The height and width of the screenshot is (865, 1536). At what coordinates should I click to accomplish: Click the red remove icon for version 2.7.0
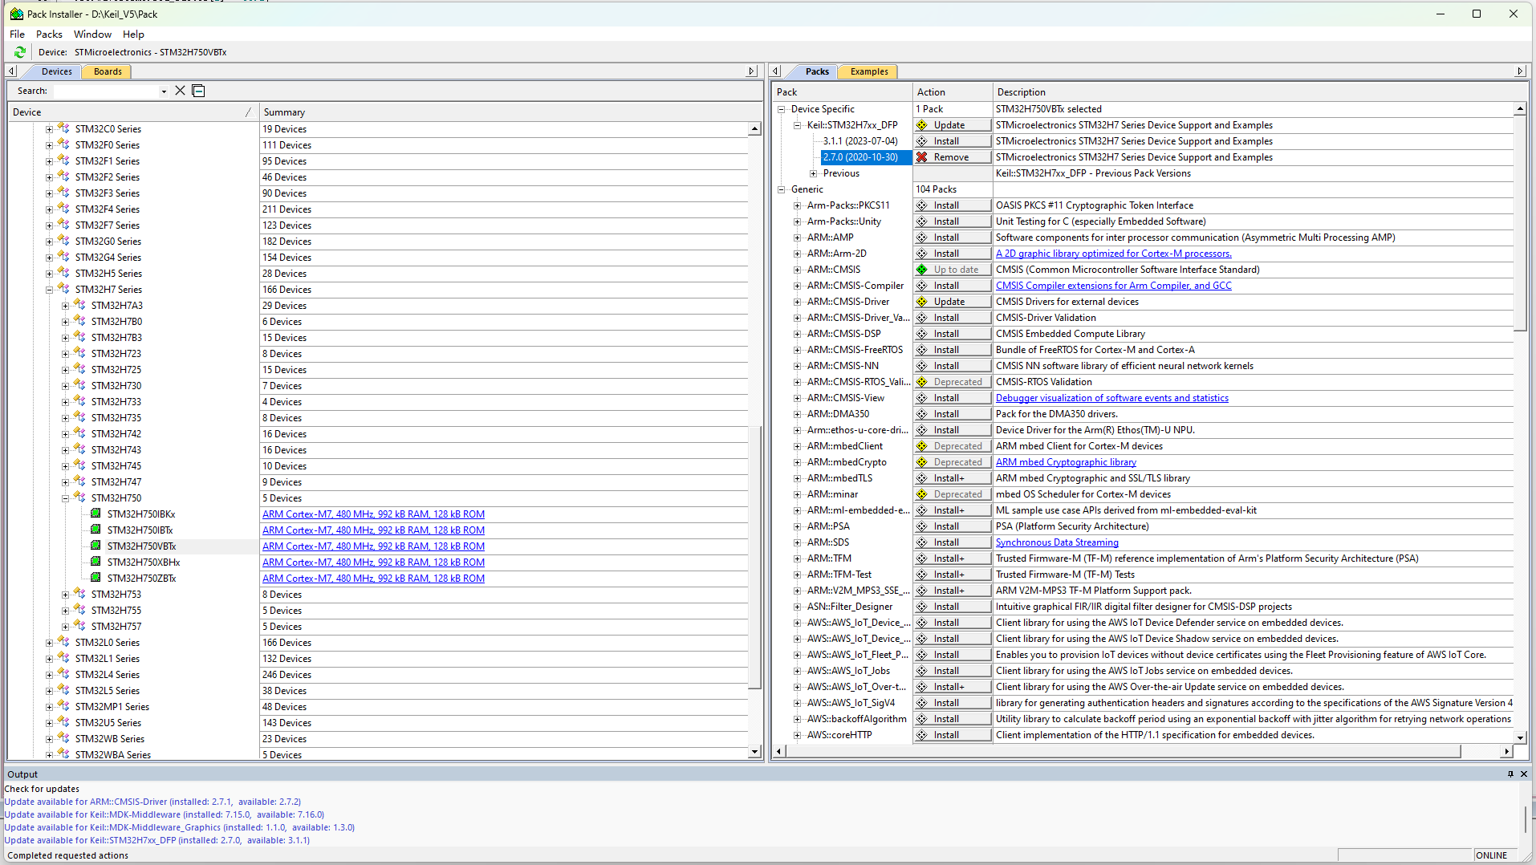(x=923, y=157)
